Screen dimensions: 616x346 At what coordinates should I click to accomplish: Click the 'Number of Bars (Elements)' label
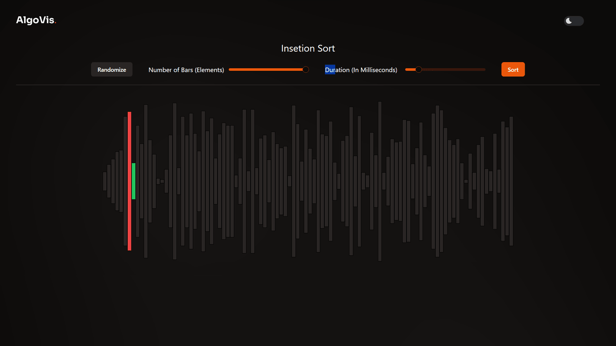(x=186, y=70)
